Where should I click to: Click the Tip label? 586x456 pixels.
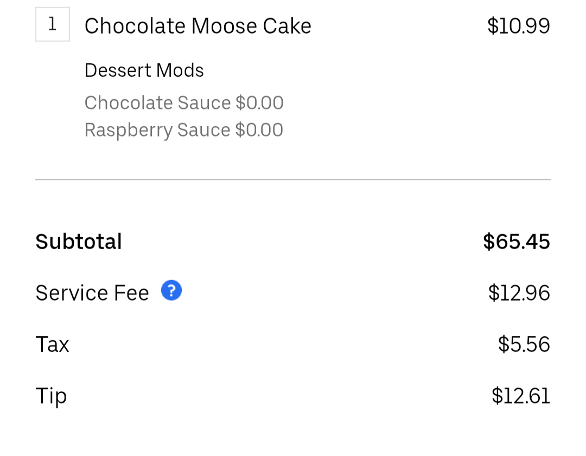[51, 396]
